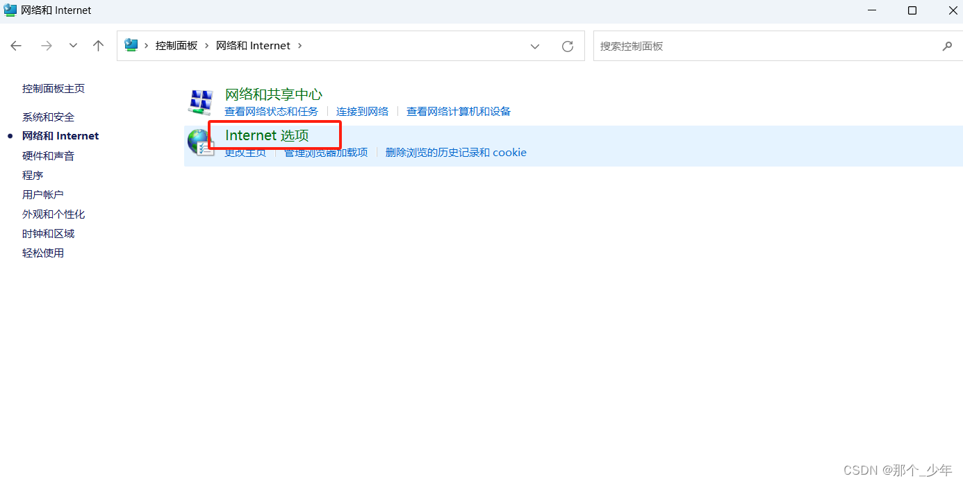The width and height of the screenshot is (963, 483).
Task: Click 查看网络计算机和设备 link
Action: pyautogui.click(x=459, y=112)
